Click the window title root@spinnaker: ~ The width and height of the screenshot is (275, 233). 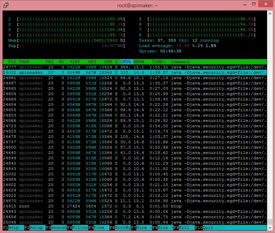pos(137,6)
